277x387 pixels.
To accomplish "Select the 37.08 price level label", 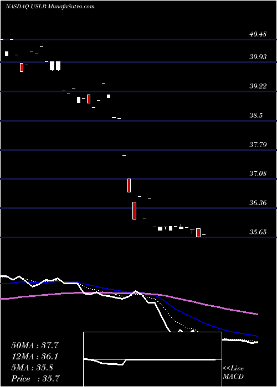I will click(258, 174).
